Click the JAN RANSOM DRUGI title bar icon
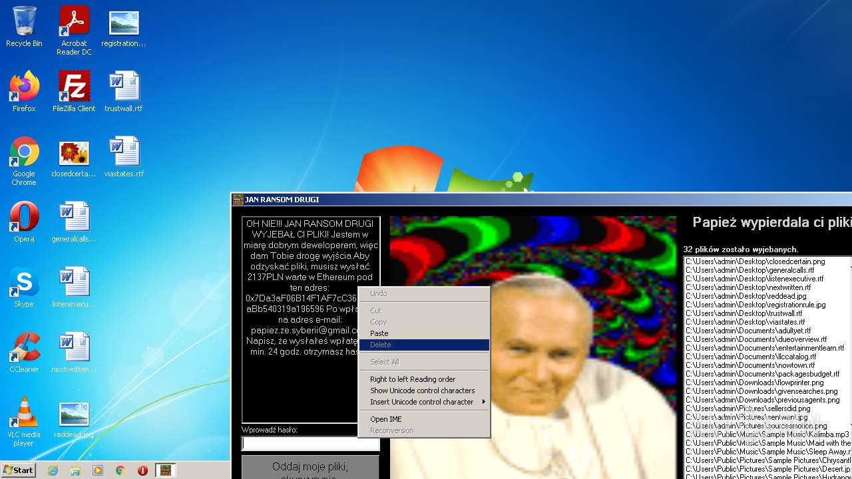852x479 pixels. click(238, 200)
